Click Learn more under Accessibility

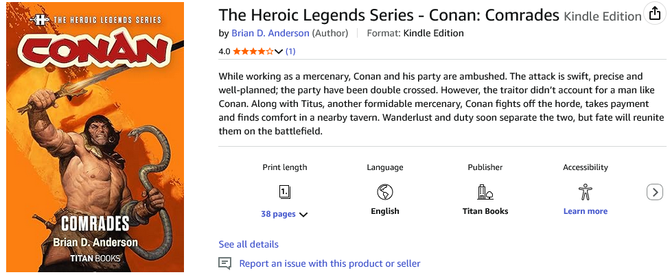tap(585, 211)
